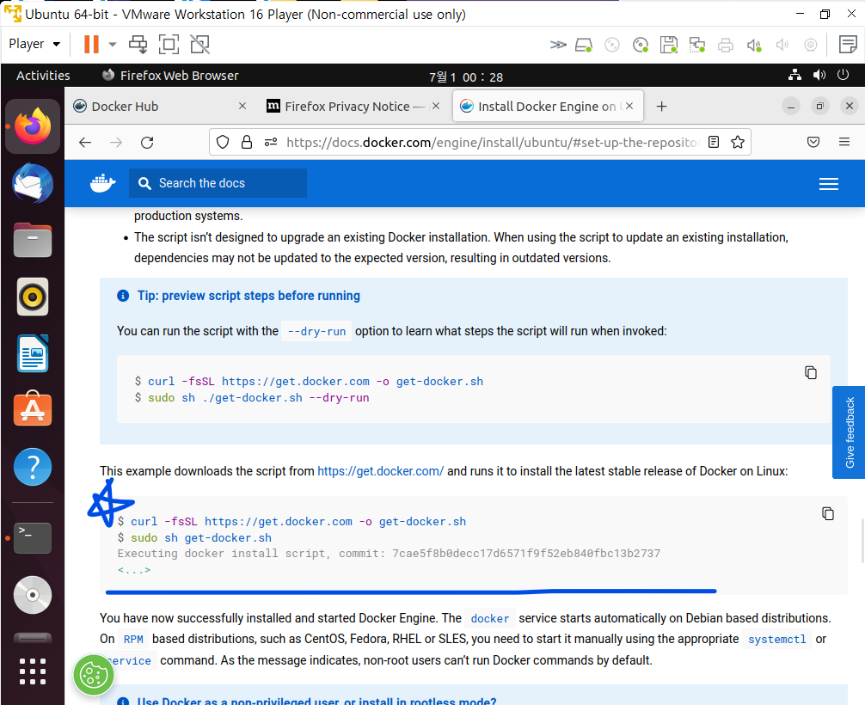The width and height of the screenshot is (865, 705).
Task: Launch Thunderbird Mail from the dock
Action: 33,183
